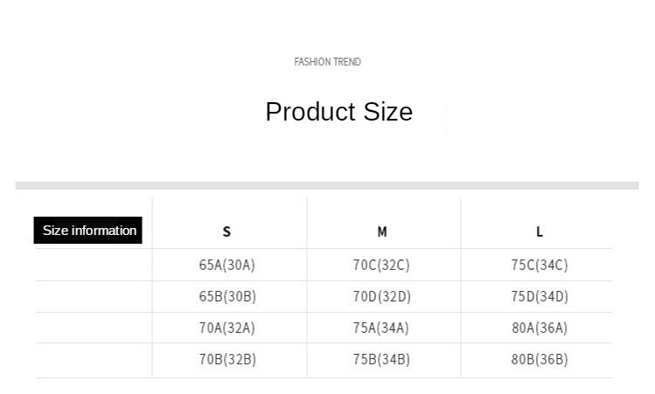Click the gray horizontal divider bar
Image resolution: width=655 pixels, height=394 pixels.
[327, 186]
